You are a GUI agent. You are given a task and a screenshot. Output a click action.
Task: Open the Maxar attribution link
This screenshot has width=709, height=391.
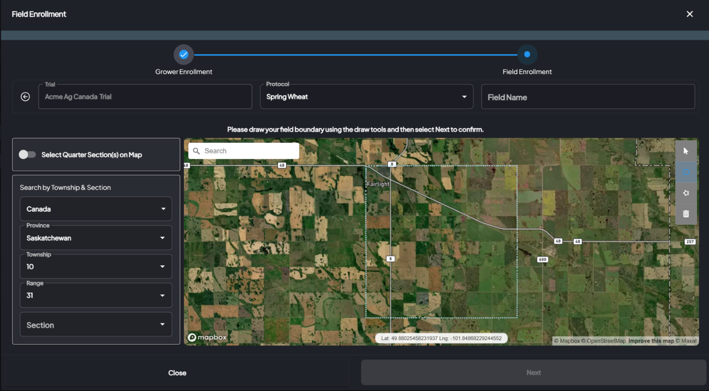[x=686, y=341]
